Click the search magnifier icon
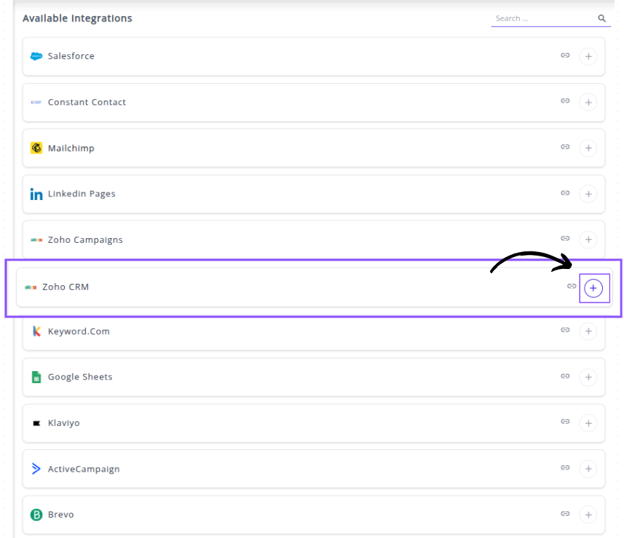Viewport: 624px width, 538px height. click(601, 19)
